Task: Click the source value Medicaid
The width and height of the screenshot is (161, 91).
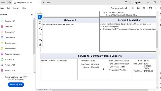Action: [95, 67]
